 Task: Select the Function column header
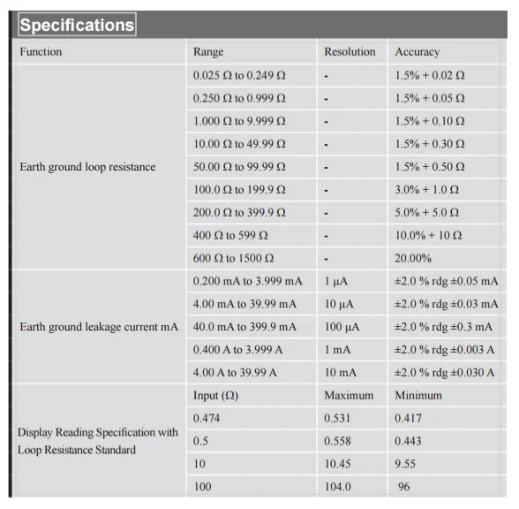[x=99, y=51]
